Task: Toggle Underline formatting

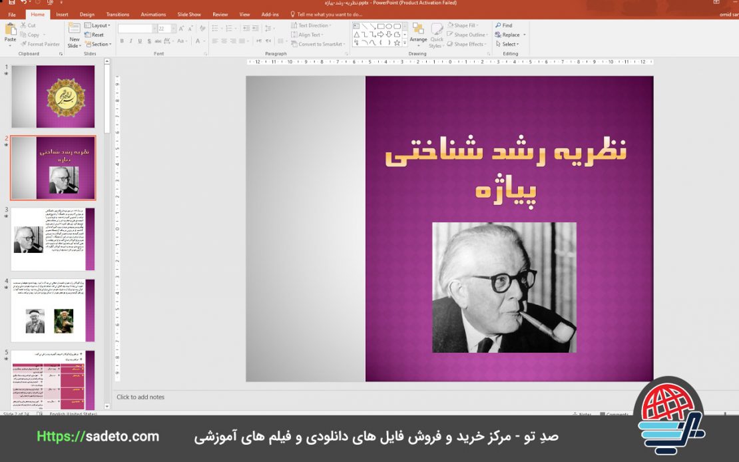Action: coord(140,41)
